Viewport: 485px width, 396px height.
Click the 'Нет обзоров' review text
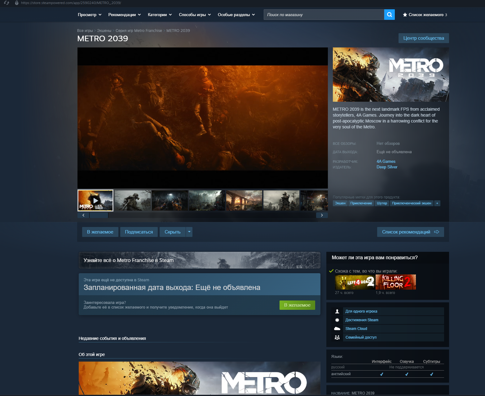click(388, 144)
